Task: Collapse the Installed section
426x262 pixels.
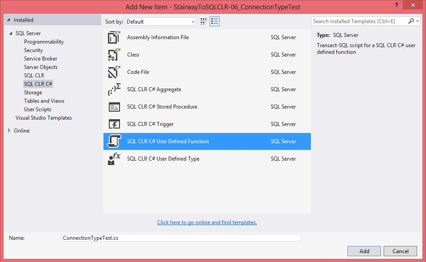Action: (x=8, y=20)
